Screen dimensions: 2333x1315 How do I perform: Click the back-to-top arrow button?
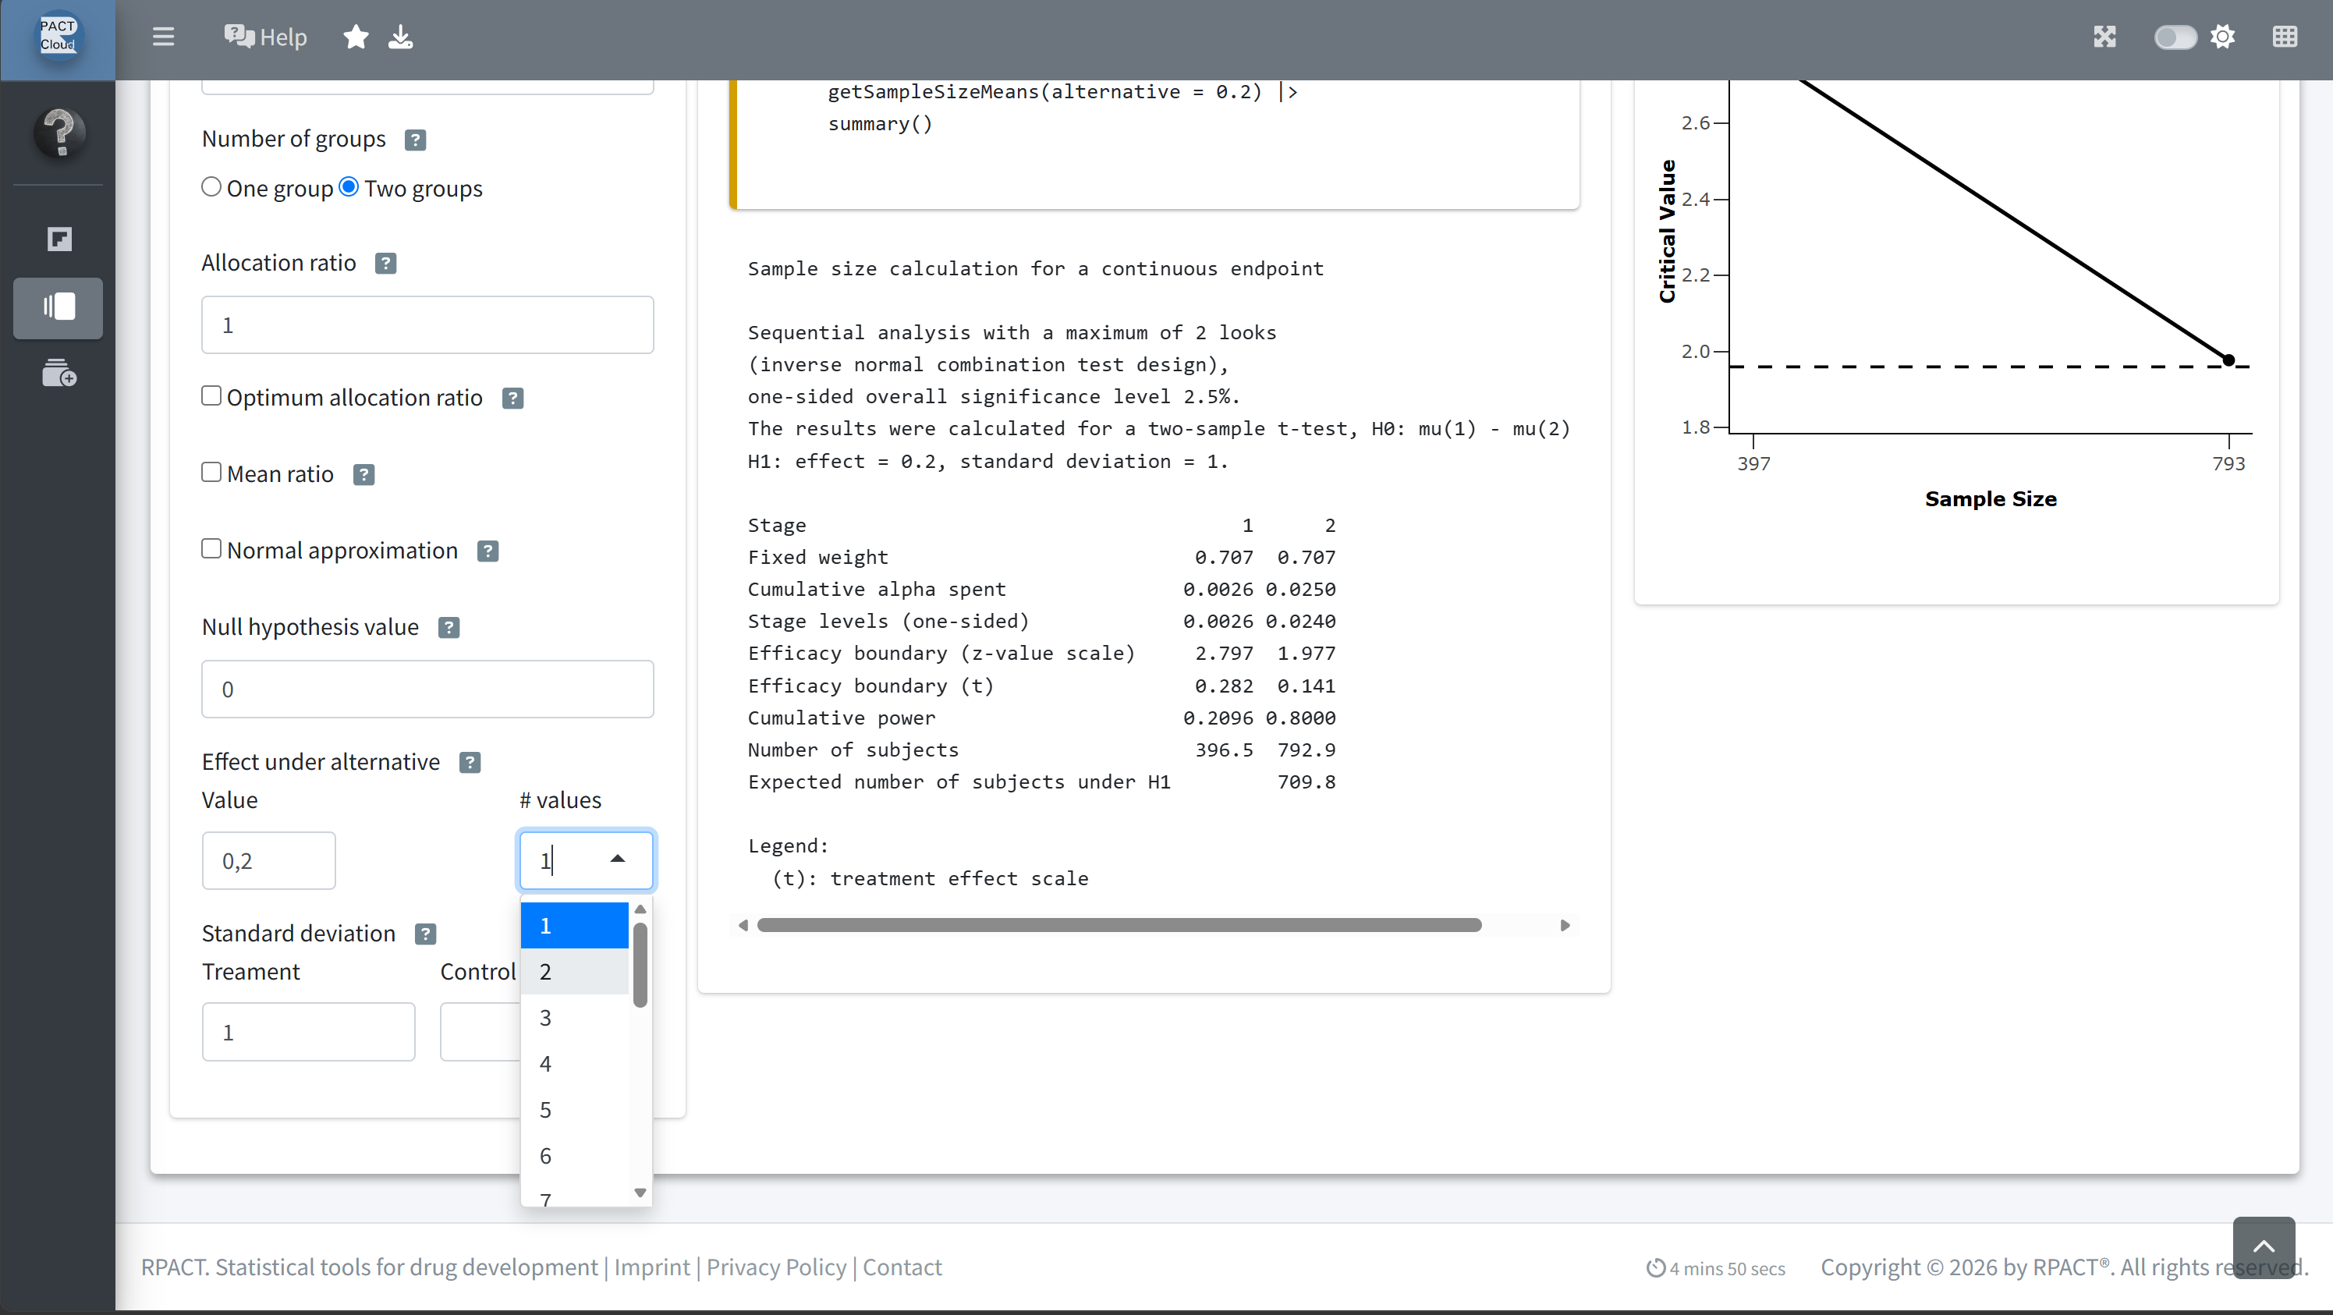(x=2264, y=1247)
